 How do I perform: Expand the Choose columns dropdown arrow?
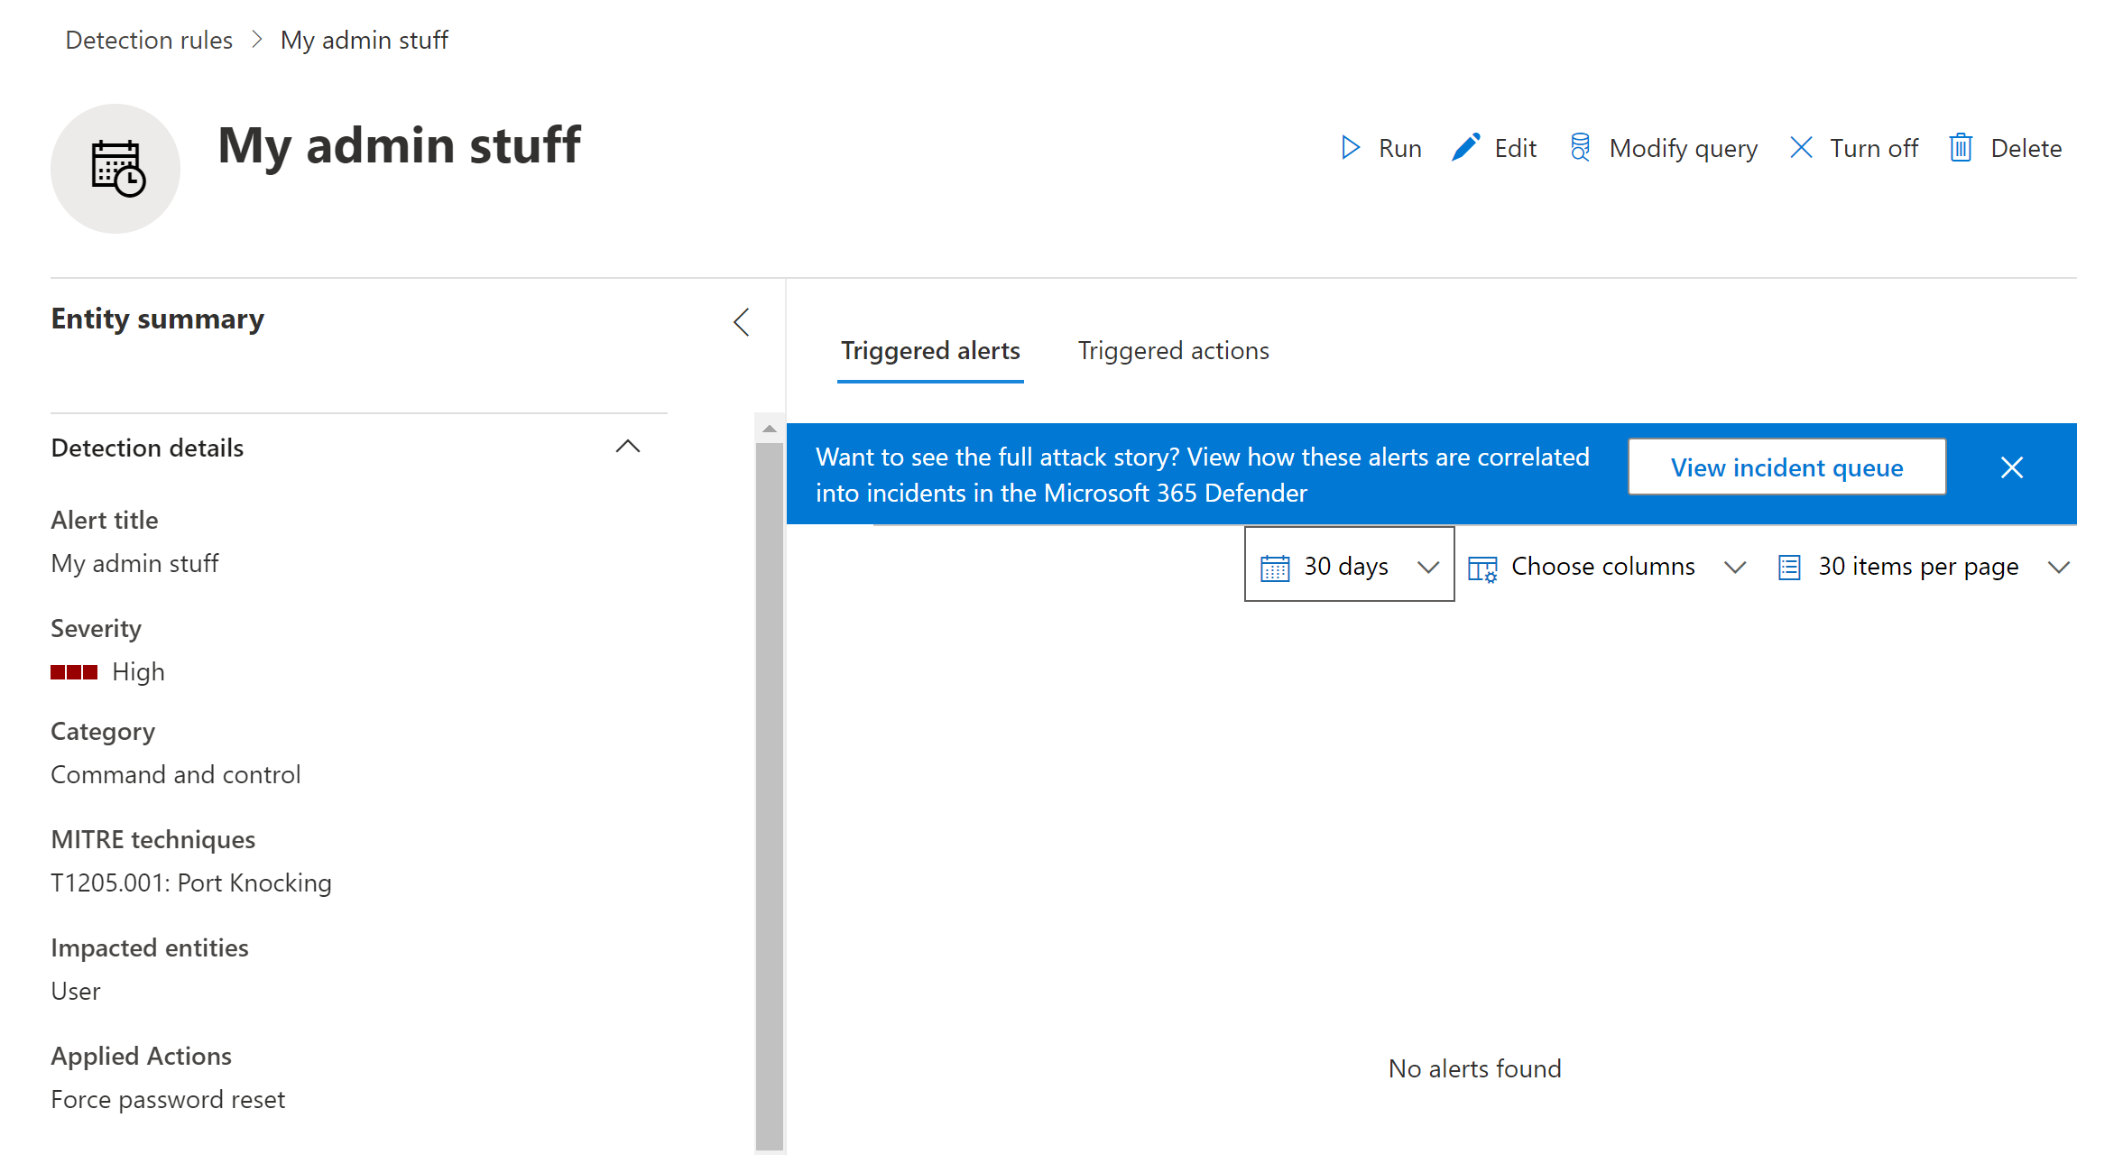(1734, 568)
